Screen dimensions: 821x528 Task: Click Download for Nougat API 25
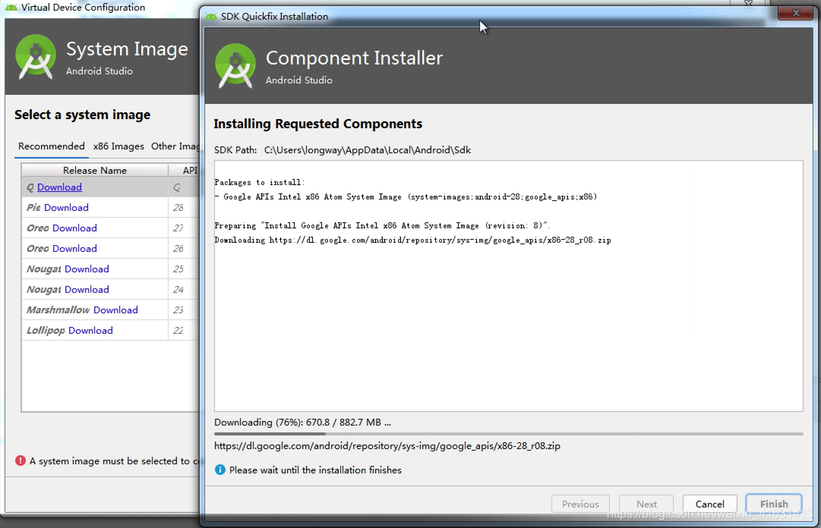point(87,269)
